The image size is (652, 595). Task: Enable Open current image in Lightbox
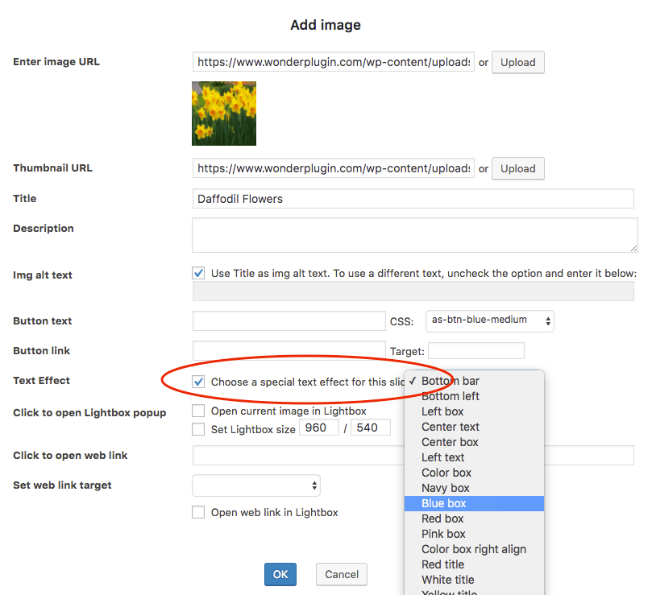pos(198,411)
